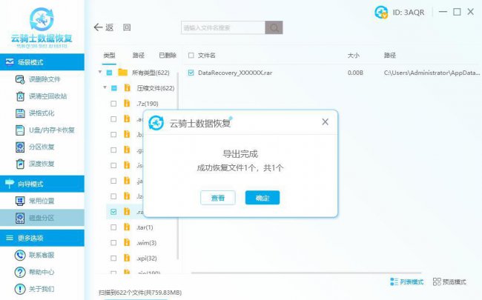This screenshot has width=482, height=300.
Task: Click the search magnifier button
Action: (274, 27)
